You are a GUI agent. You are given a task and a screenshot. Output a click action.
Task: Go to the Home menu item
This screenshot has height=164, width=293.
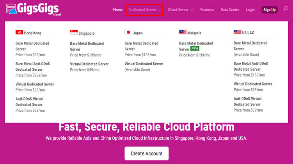coord(118,10)
